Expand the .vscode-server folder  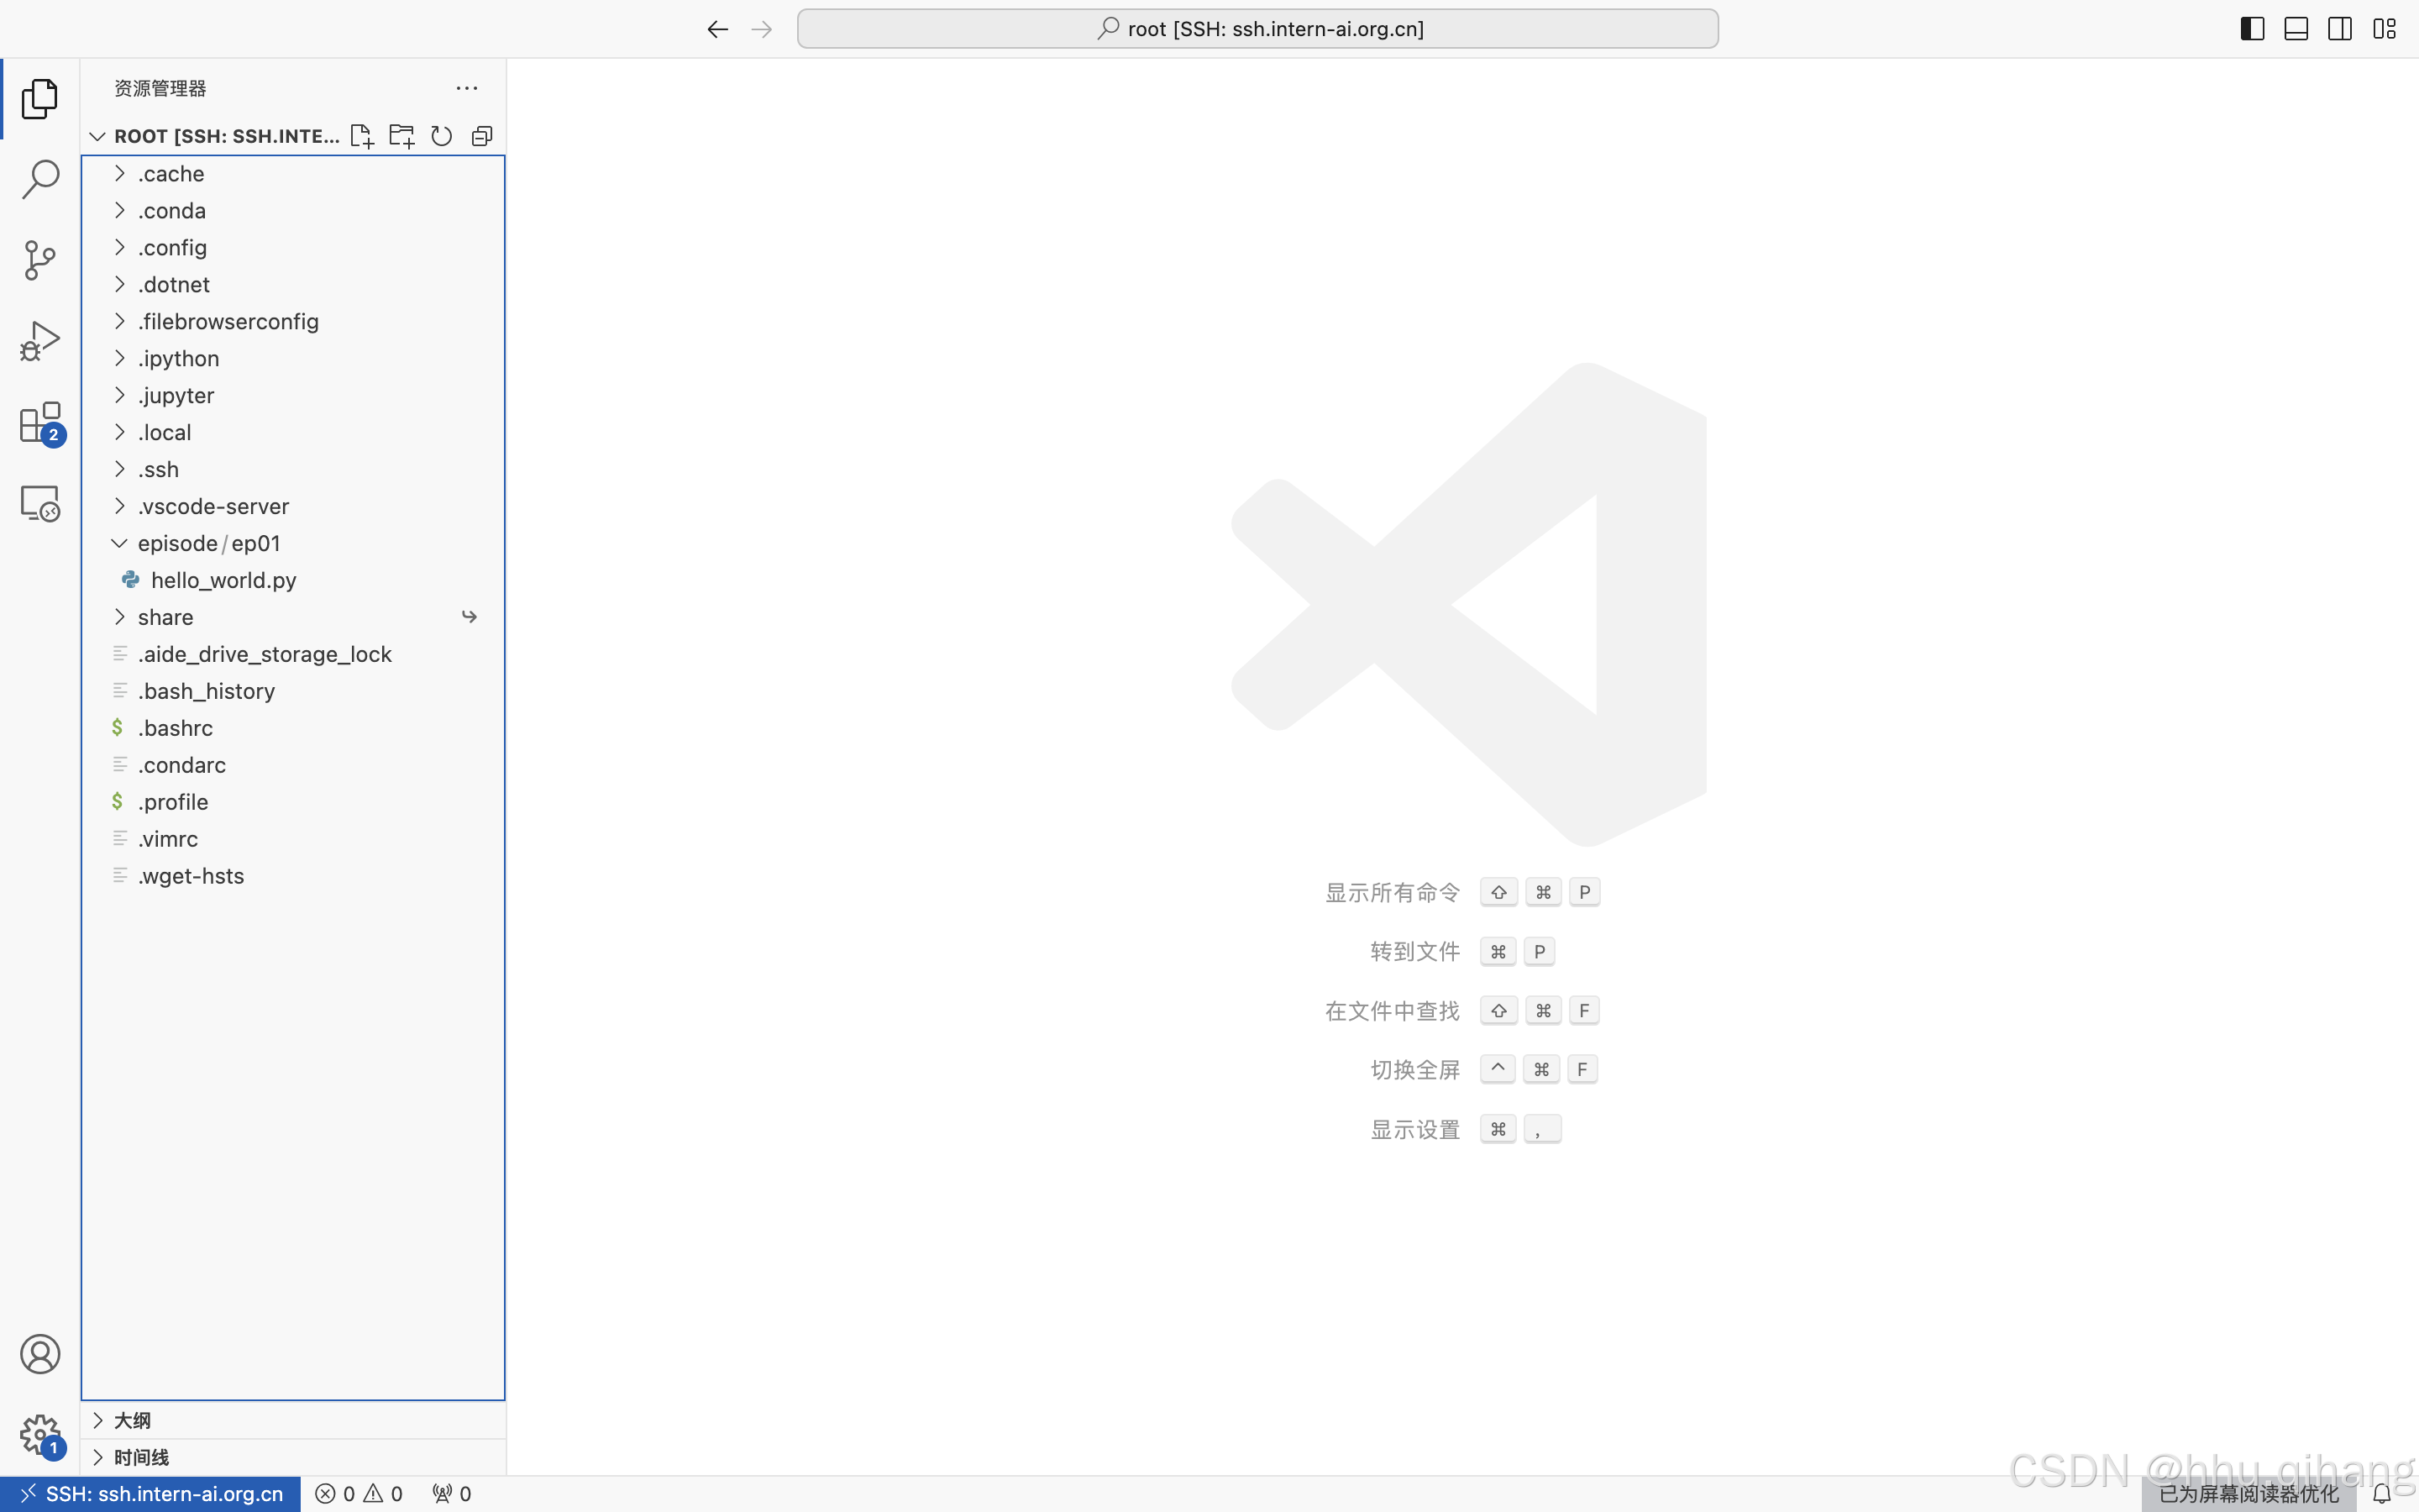click(213, 506)
